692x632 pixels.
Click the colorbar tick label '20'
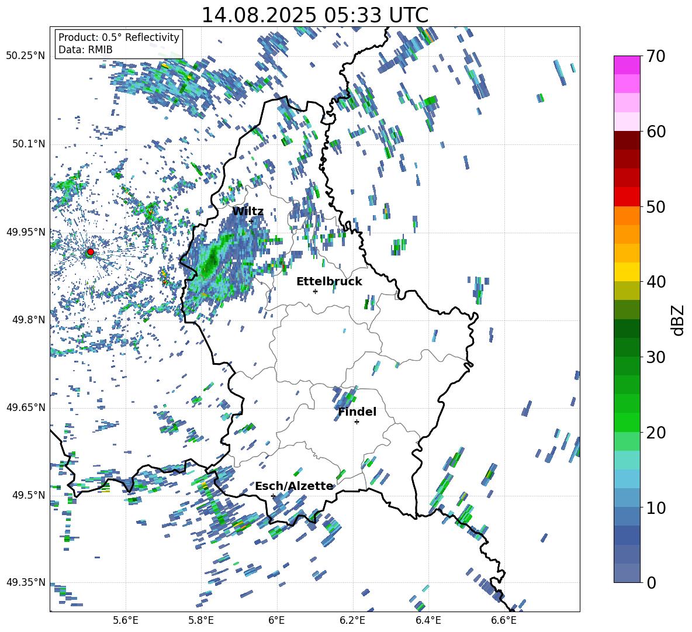click(x=656, y=433)
